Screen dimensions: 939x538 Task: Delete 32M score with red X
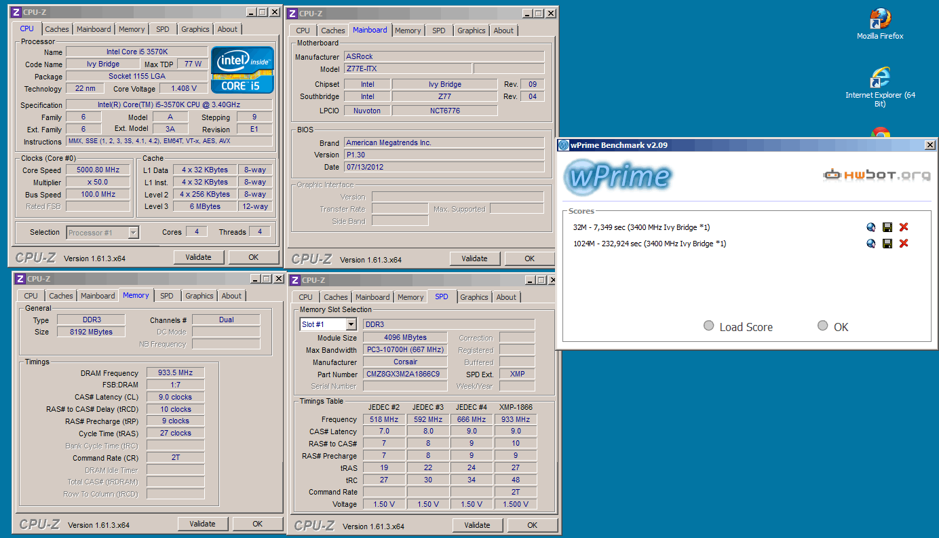click(x=904, y=227)
